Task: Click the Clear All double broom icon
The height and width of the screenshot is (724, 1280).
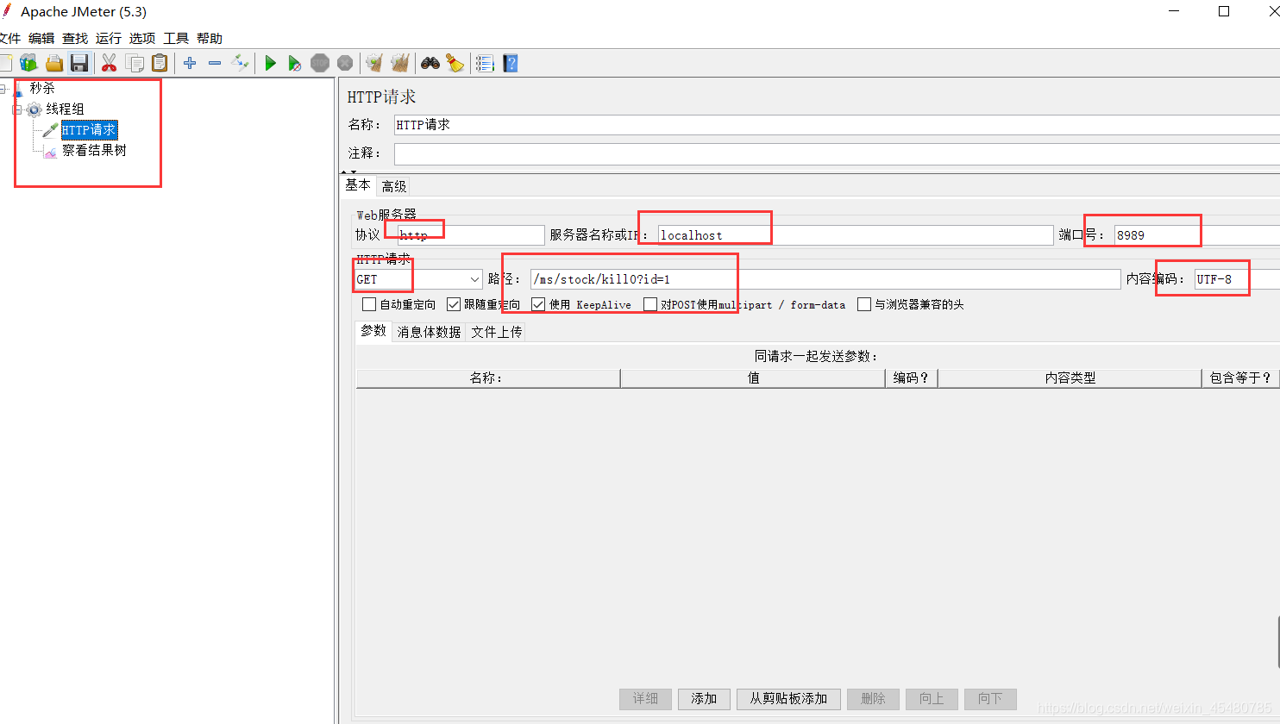Action: (x=399, y=63)
